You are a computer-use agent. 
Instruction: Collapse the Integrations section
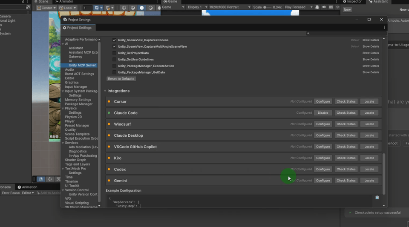[105, 91]
